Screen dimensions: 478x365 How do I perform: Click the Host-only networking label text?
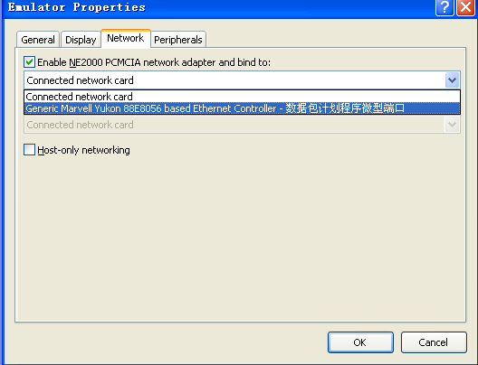pyautogui.click(x=83, y=150)
